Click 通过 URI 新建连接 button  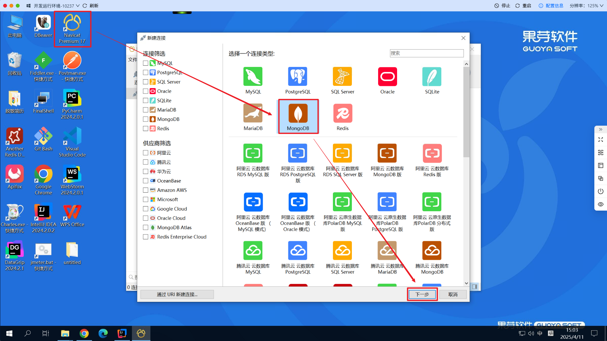[x=177, y=294]
